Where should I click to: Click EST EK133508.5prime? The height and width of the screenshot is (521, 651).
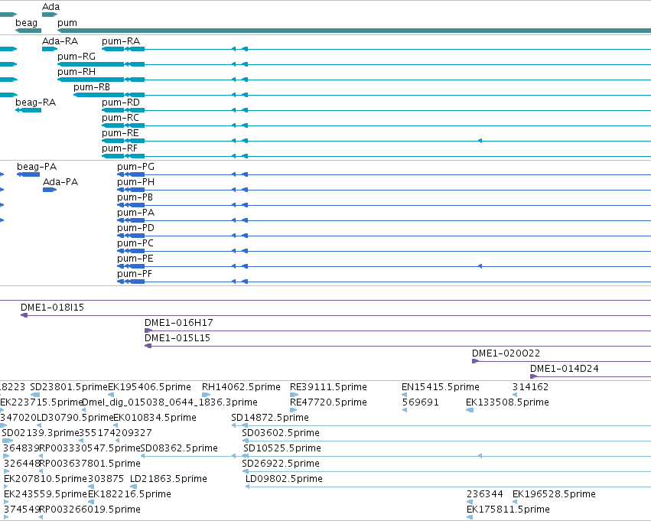click(507, 402)
